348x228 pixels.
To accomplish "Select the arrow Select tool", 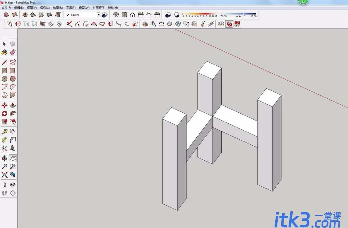I will pos(5,44).
